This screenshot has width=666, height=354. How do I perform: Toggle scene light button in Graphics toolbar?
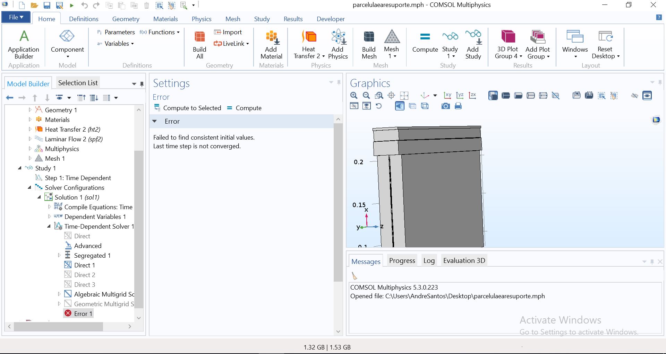click(x=400, y=106)
